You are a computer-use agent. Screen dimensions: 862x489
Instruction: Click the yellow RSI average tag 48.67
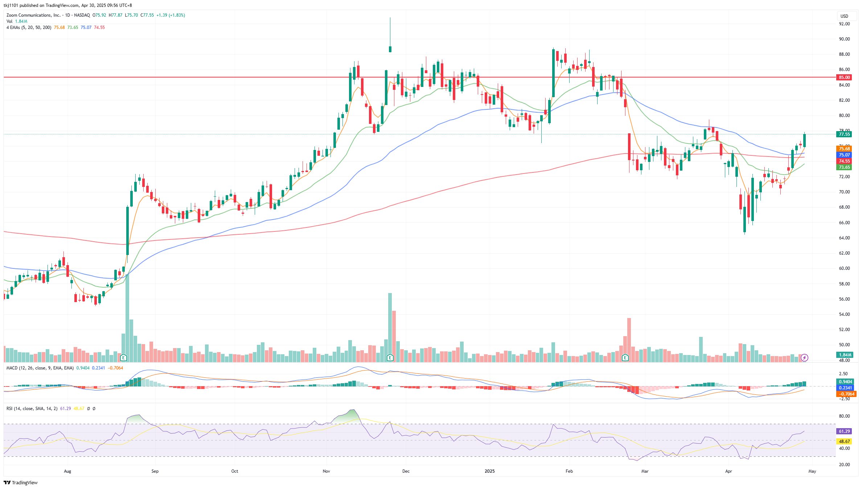pos(844,441)
